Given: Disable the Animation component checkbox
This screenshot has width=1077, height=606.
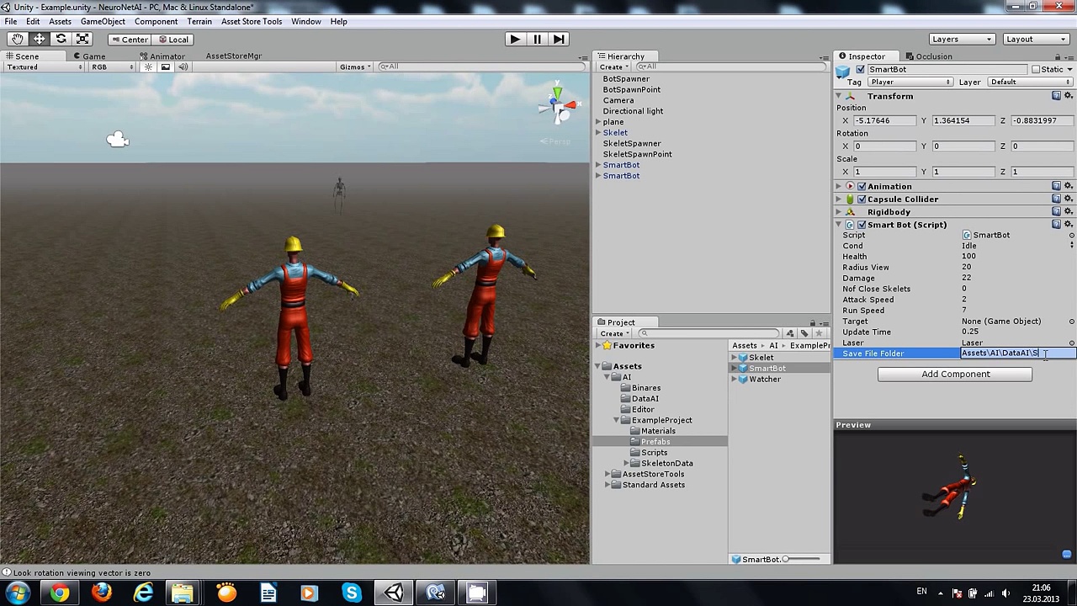Looking at the screenshot, I should click(x=861, y=186).
